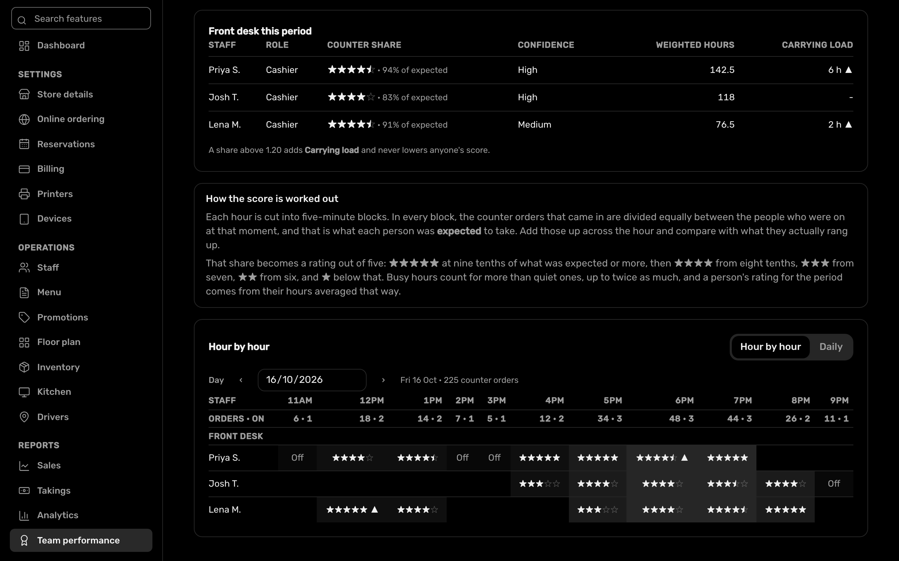Click the Staff people icon
Image resolution: width=899 pixels, height=561 pixels.
click(24, 268)
